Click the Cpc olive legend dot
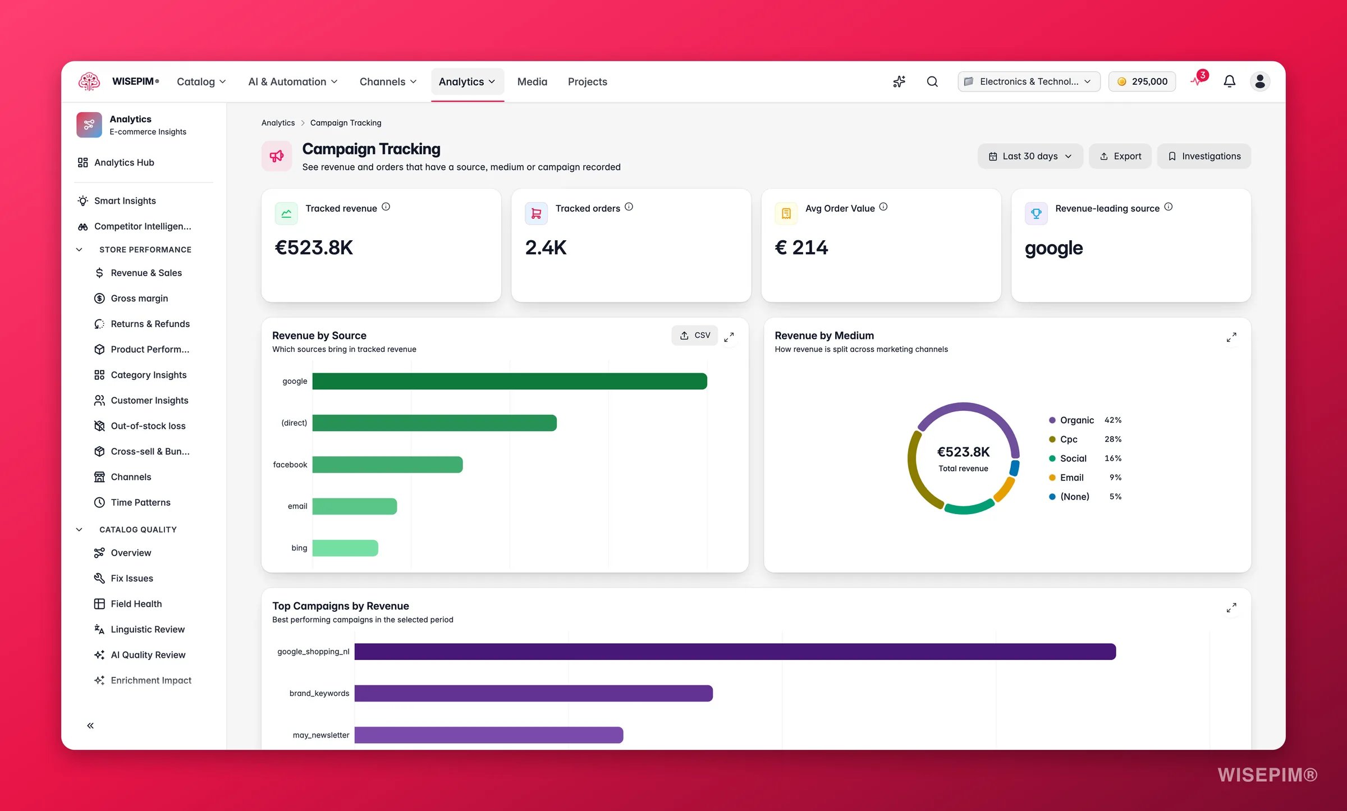Screen dimensions: 1347x811 [x=1052, y=439]
